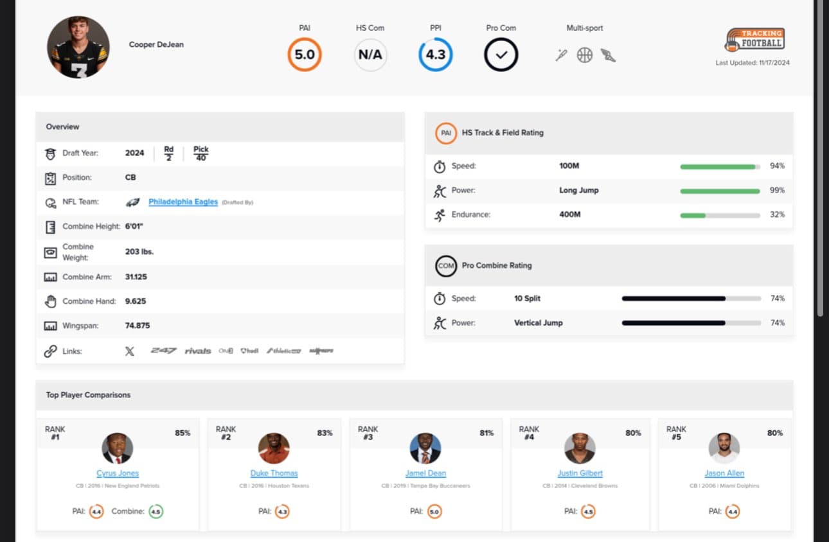This screenshot has height=542, width=829.
Task: Click the baseball multi-sport icon
Action: (x=561, y=55)
